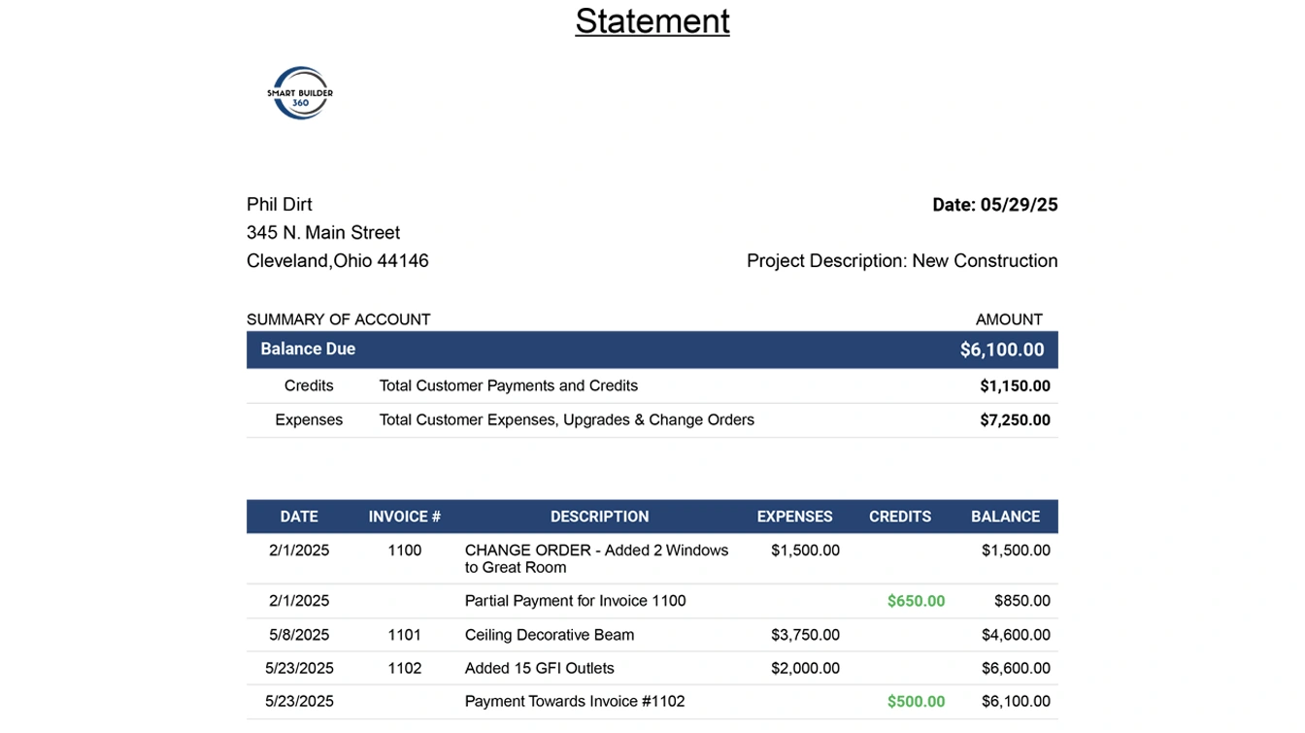Click the DATE column header
The width and height of the screenshot is (1305, 733).
[x=299, y=516]
